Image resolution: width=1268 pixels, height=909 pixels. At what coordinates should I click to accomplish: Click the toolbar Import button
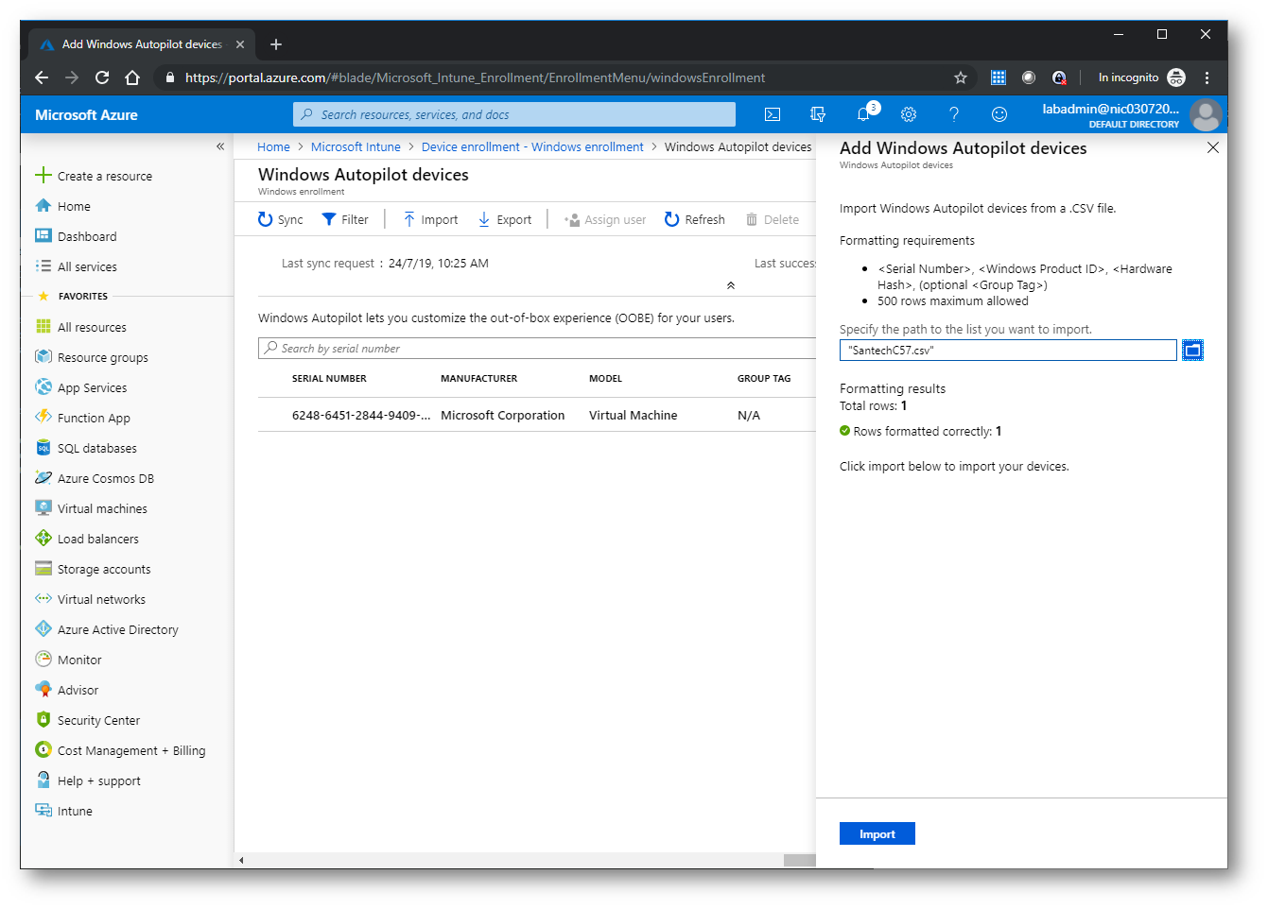tap(430, 219)
